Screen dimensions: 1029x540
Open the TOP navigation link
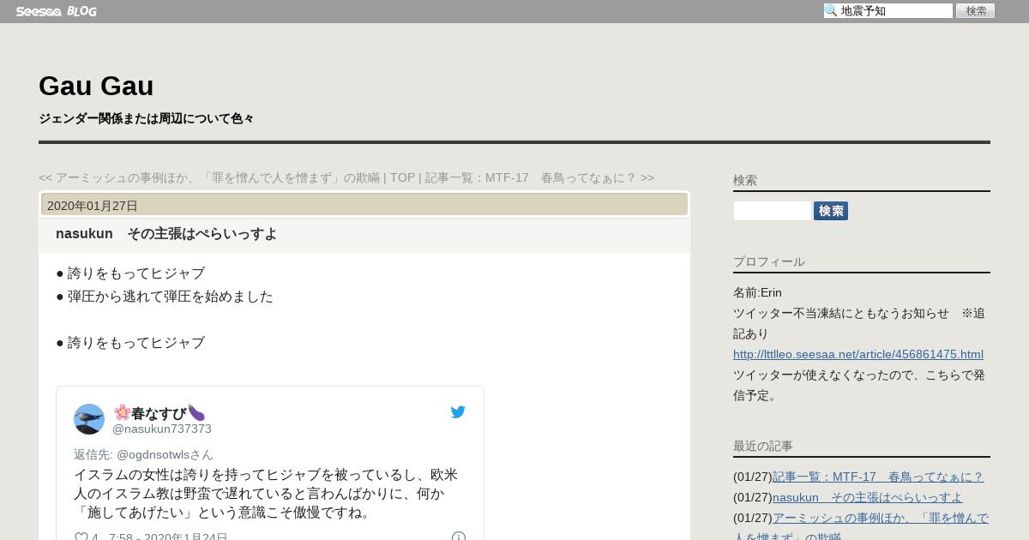point(402,177)
